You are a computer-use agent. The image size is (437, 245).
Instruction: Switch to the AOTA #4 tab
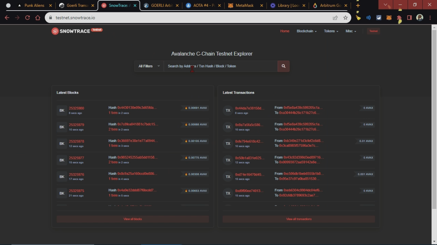203,5
